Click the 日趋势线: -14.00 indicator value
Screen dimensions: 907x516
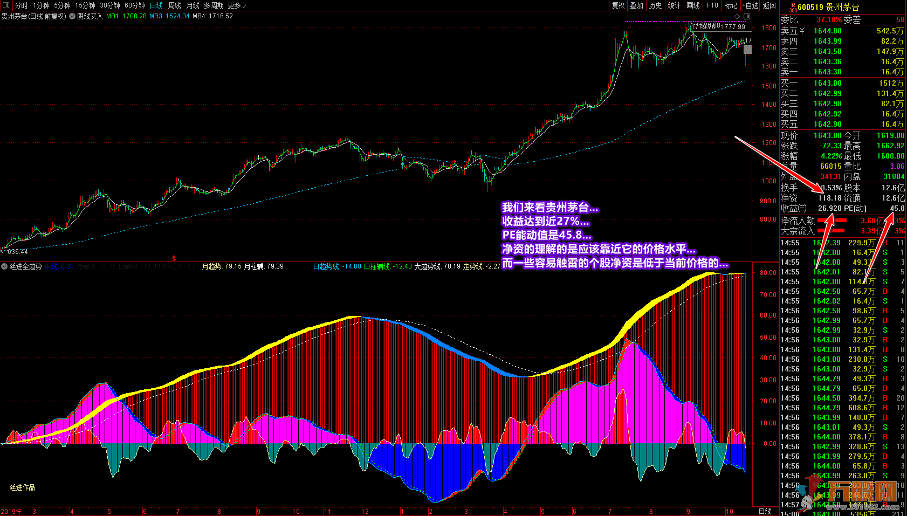tap(337, 266)
